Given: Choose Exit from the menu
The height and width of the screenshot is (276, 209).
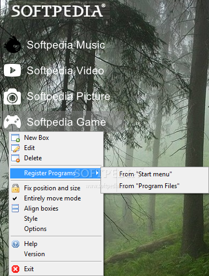Looking at the screenshot, I should click(x=56, y=269).
